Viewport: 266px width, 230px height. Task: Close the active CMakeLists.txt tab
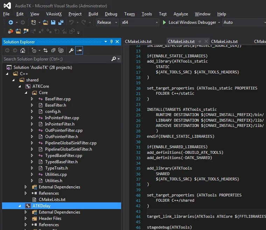click(x=206, y=42)
